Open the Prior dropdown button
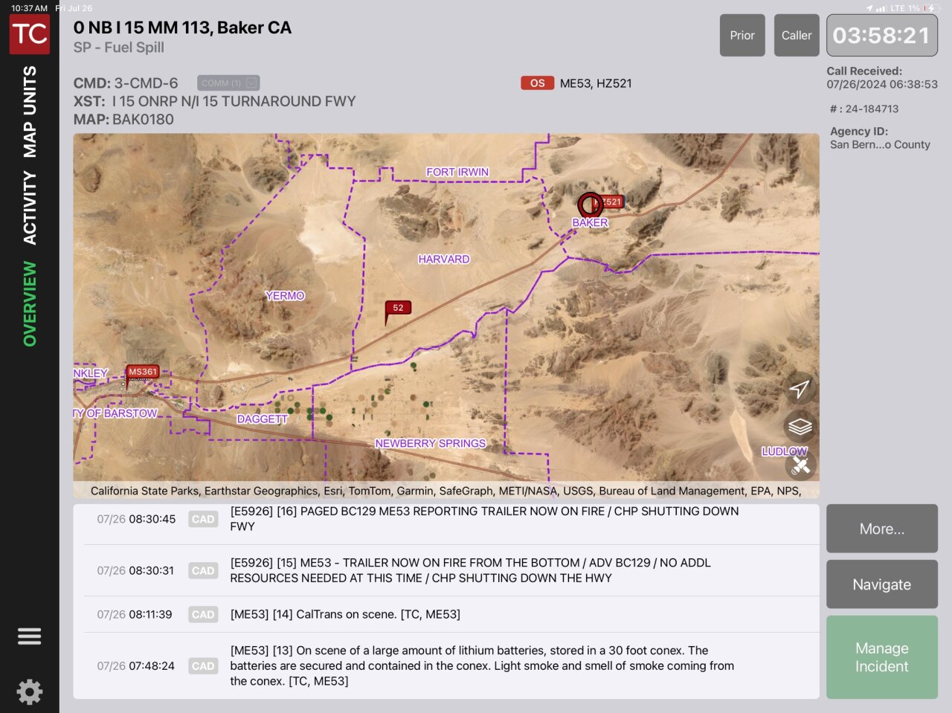 coord(742,35)
